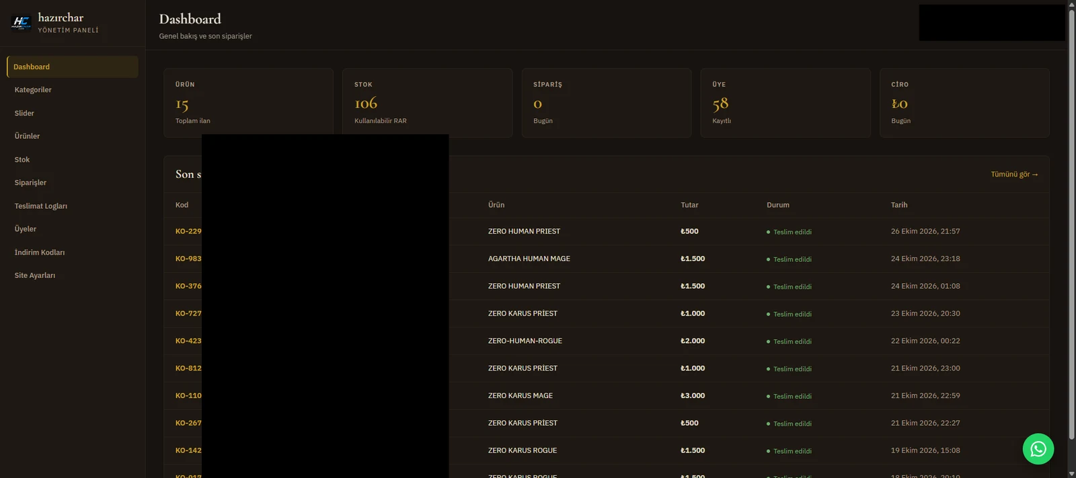Viewport: 1076px width, 478px height.
Task: Open order code starting with KO-267
Action: pyautogui.click(x=188, y=424)
